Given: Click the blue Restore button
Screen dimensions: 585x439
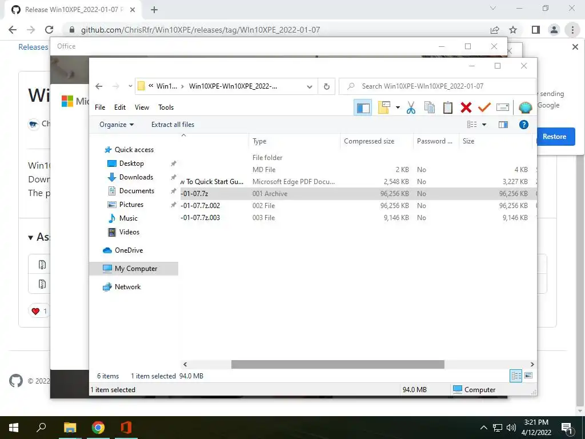Looking at the screenshot, I should pos(556,137).
